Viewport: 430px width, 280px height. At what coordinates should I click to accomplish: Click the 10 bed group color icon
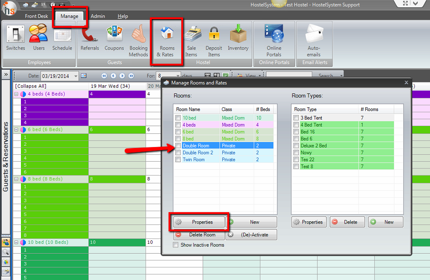[x=23, y=242]
